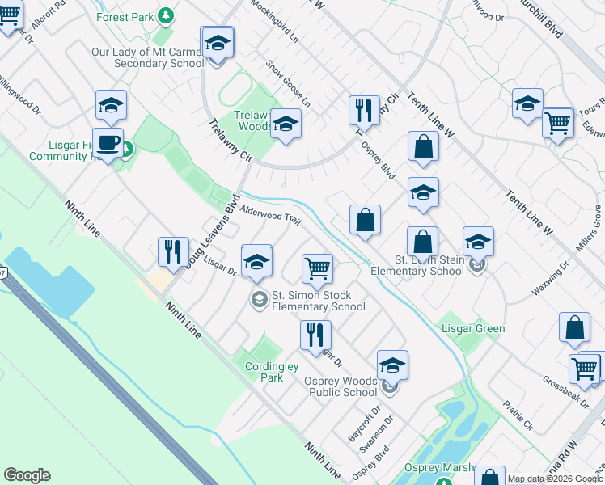The width and height of the screenshot is (605, 485).
Task: Click the restaurant marker on Trelawny Cir near Osprey Blvd
Action: 364,113
